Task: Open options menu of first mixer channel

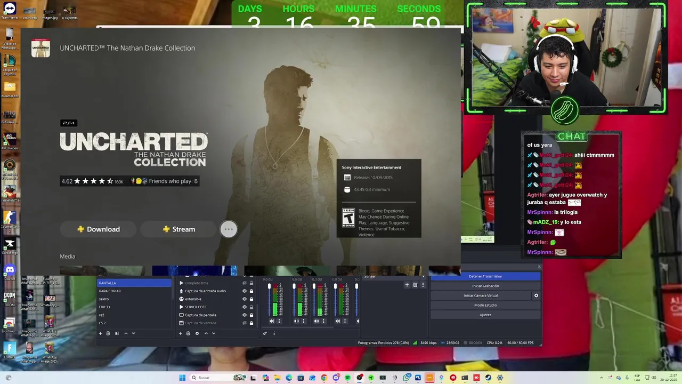Action: pos(279,321)
